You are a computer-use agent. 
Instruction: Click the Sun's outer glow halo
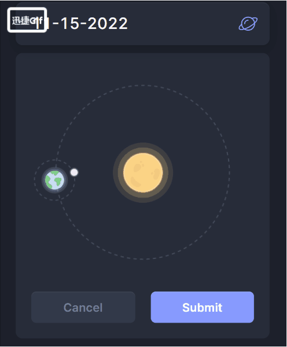[x=143, y=145]
